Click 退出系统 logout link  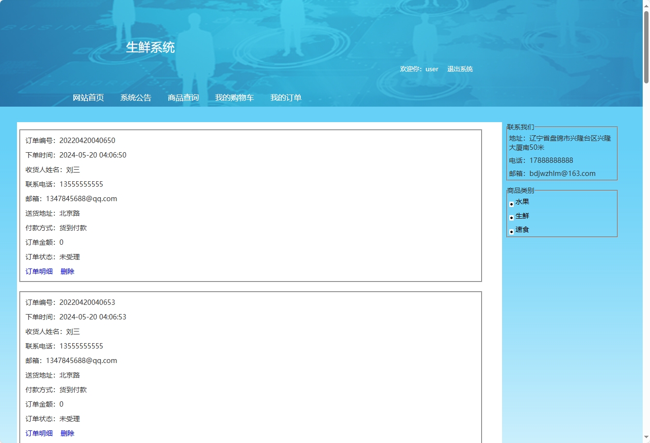click(460, 69)
